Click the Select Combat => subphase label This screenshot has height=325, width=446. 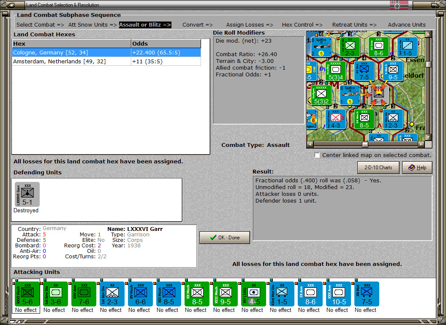(40, 25)
